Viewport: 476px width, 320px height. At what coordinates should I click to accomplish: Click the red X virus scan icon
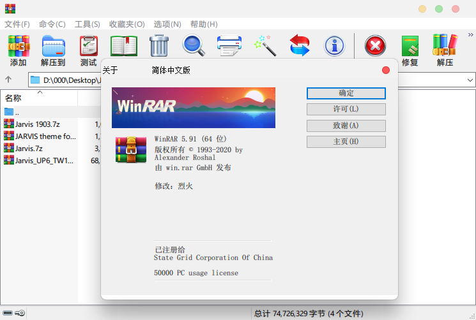[375, 46]
